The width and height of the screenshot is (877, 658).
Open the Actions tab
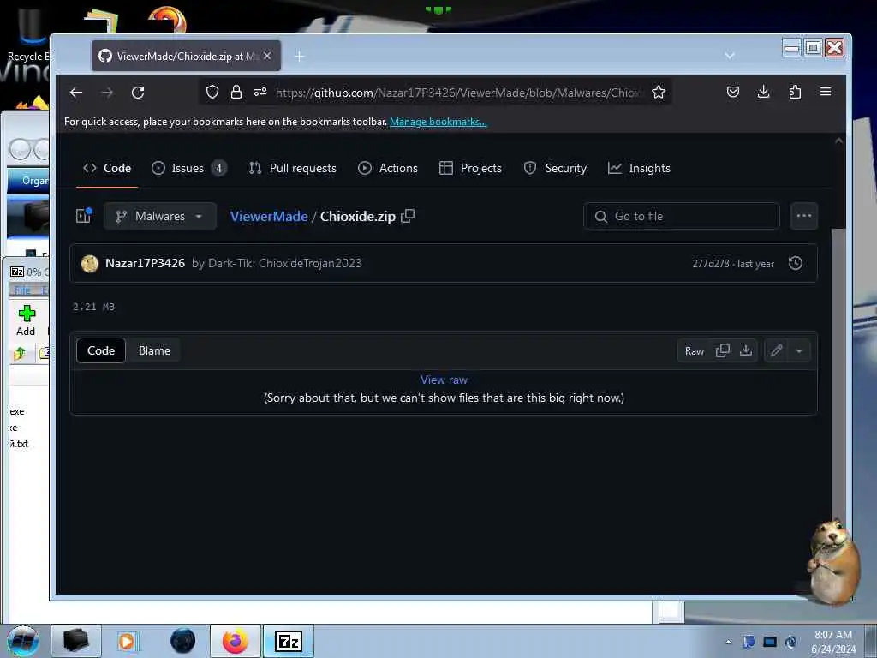point(388,169)
